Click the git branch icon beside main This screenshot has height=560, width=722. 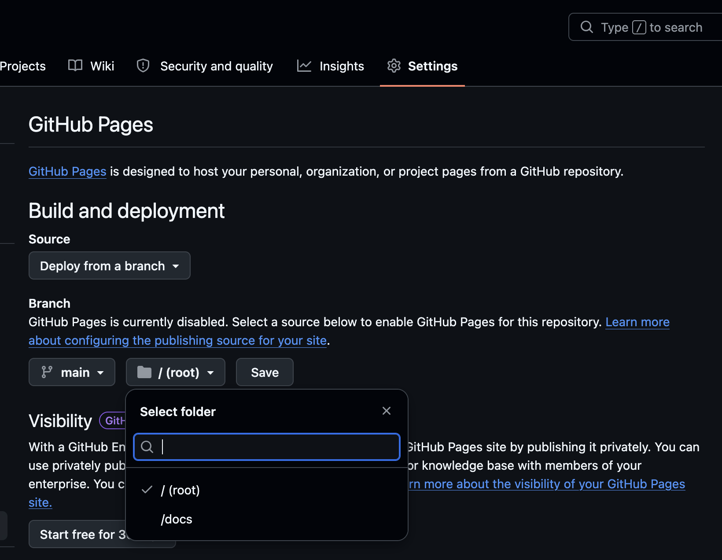(x=47, y=372)
